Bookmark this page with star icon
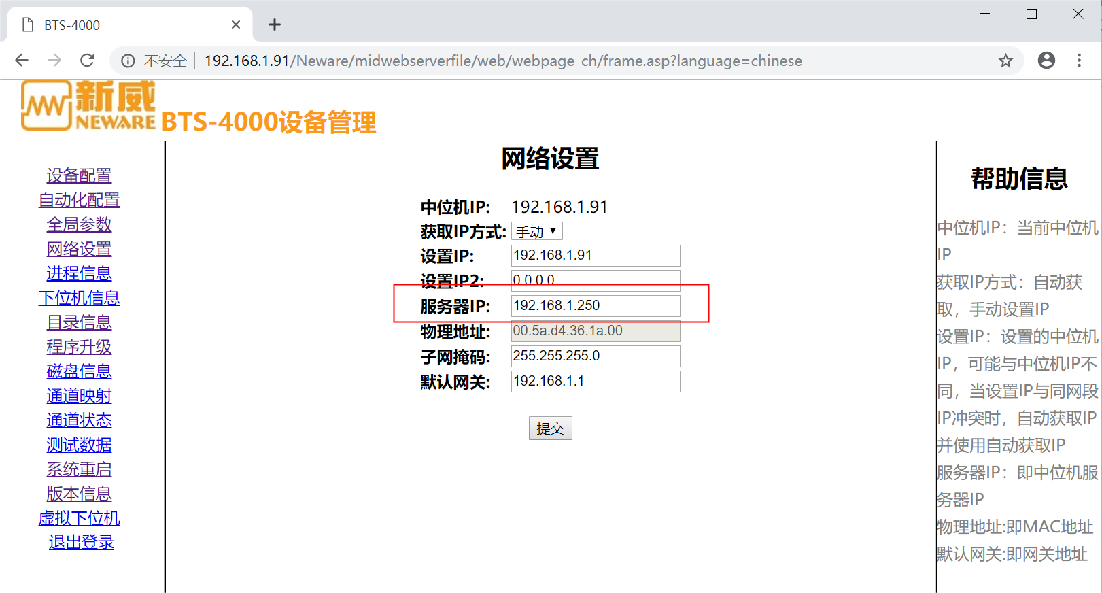 (x=1005, y=61)
